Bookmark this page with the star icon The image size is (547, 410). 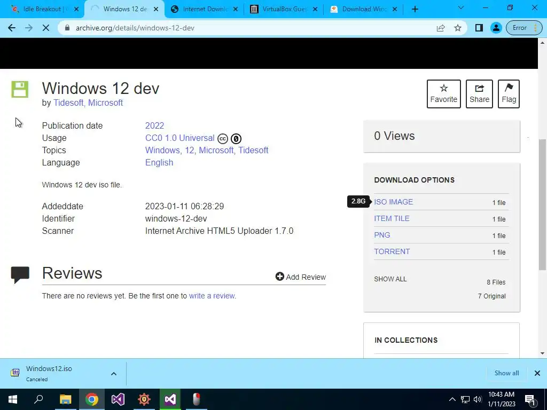click(x=458, y=28)
